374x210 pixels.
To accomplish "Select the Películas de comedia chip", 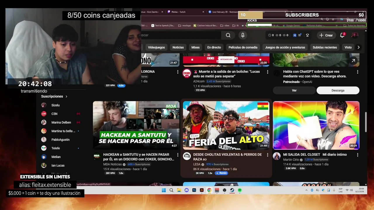I will [243, 47].
